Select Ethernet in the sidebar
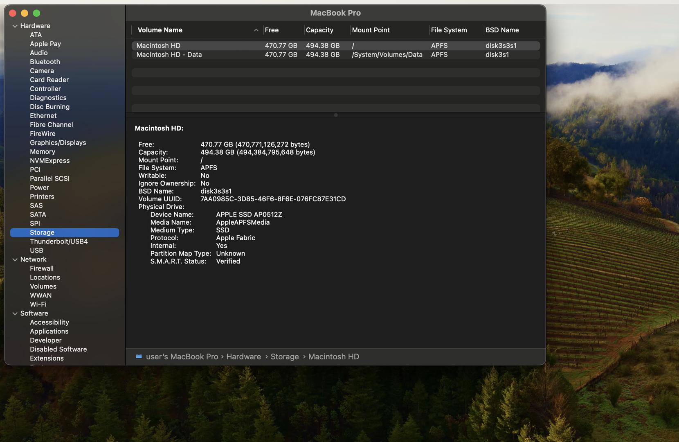Viewport: 679px width, 442px height. (x=43, y=116)
